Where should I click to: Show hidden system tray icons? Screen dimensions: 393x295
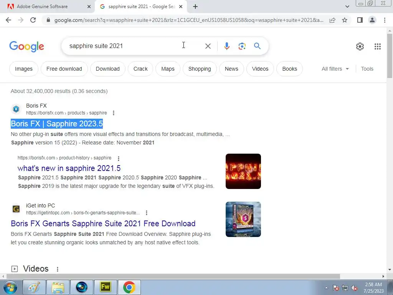point(326,288)
